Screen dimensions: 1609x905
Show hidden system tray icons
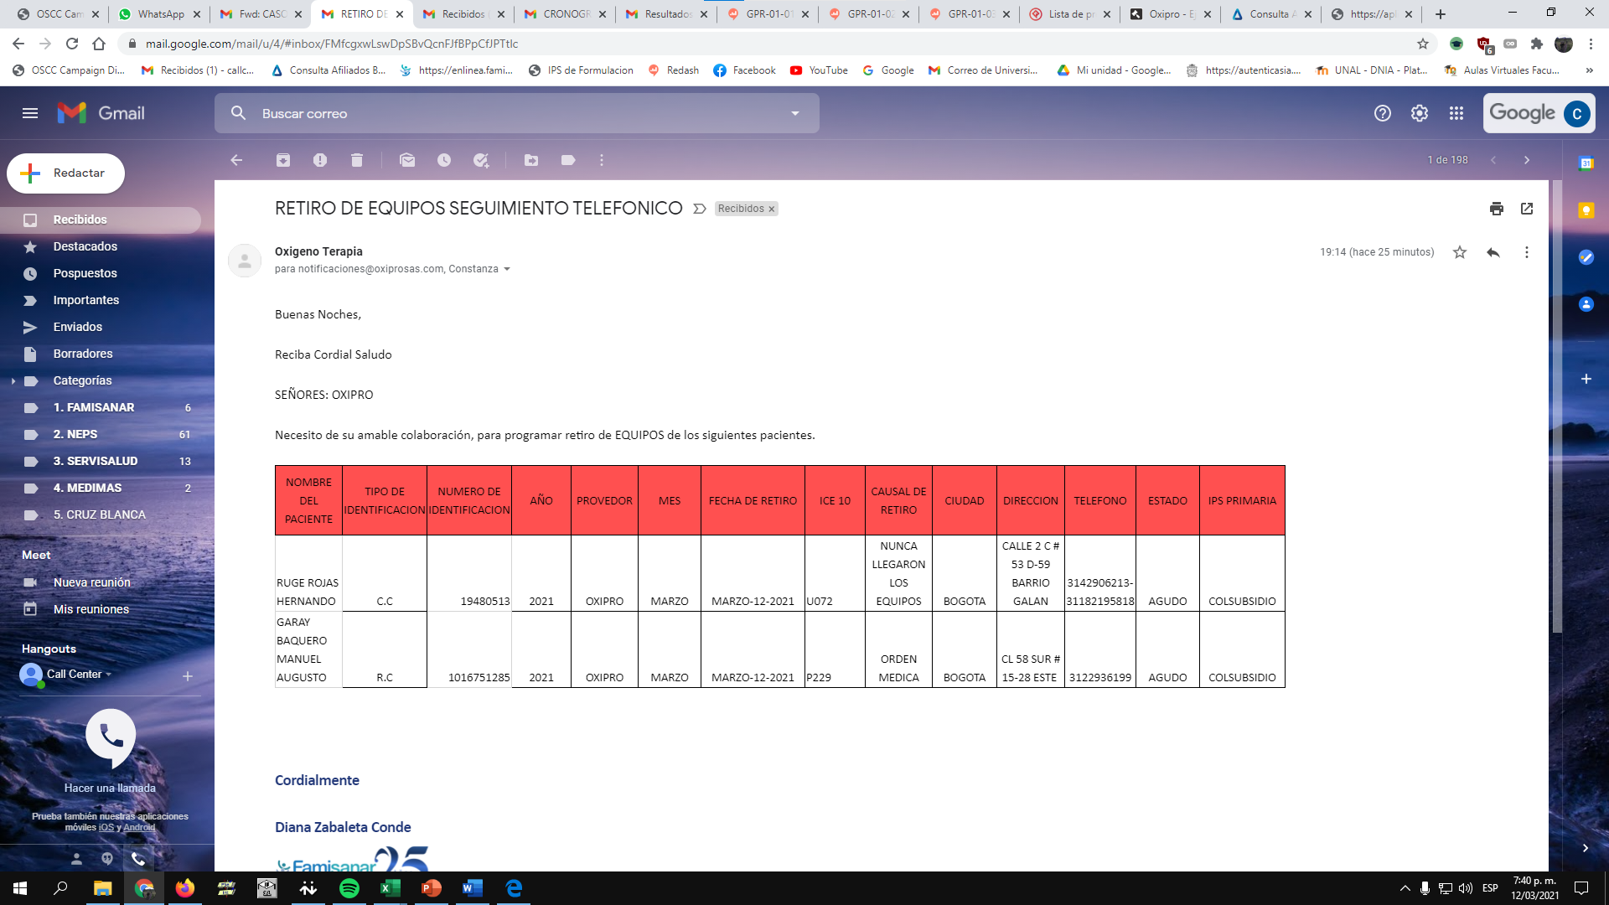coord(1405,888)
